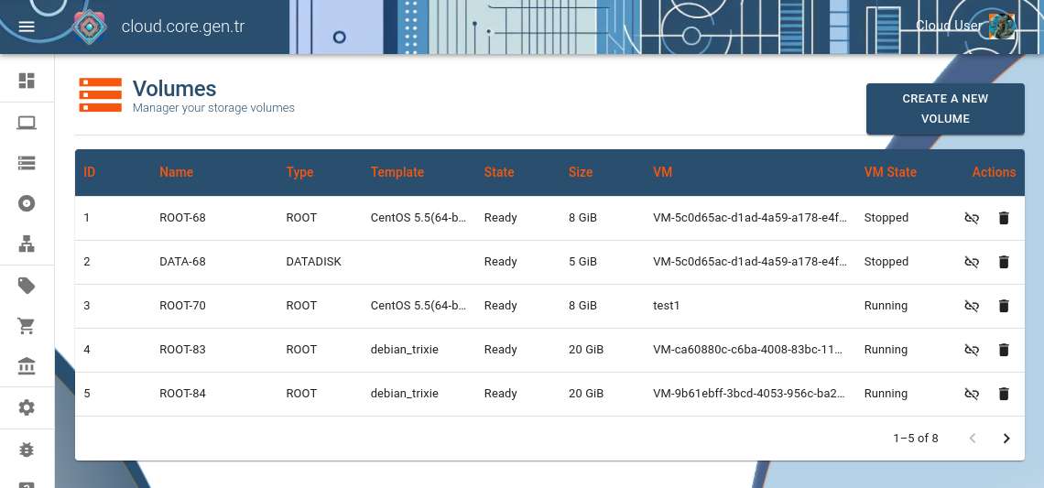
Task: Click the Template column header
Action: coord(397,172)
